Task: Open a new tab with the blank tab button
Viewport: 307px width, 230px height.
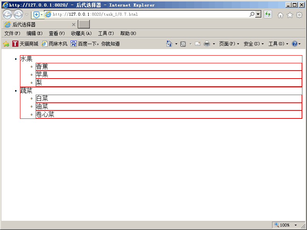Action: (84, 24)
